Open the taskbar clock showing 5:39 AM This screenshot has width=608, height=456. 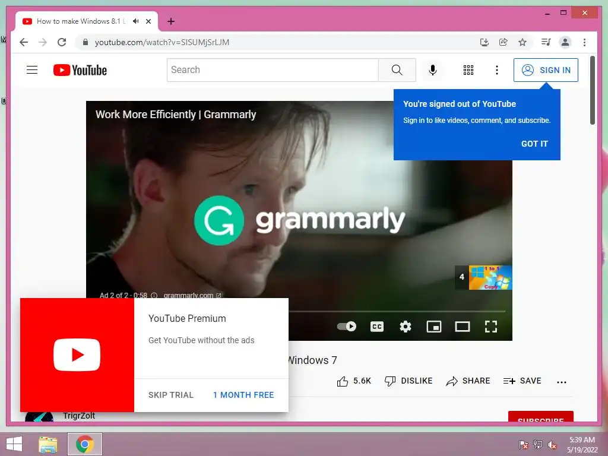582,445
